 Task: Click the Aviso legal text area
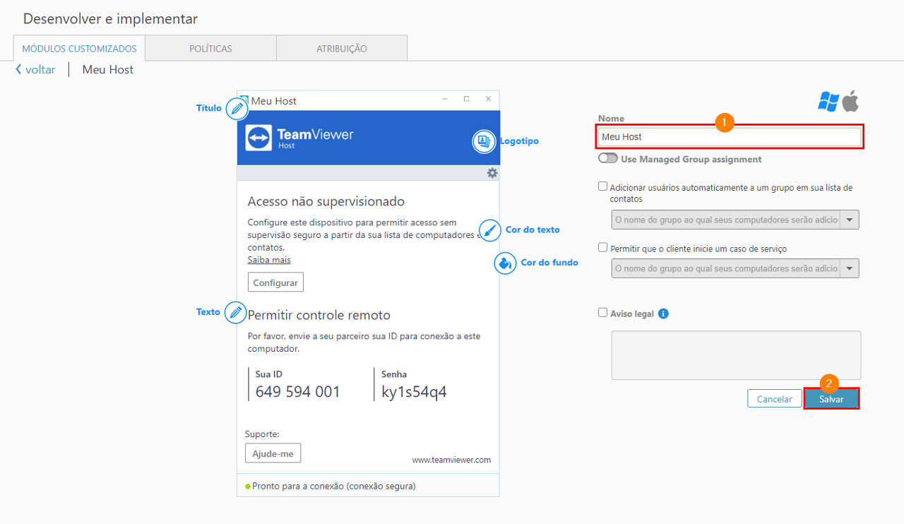[736, 355]
